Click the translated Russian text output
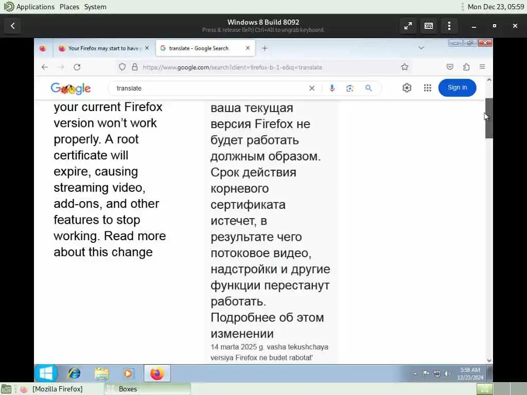The width and height of the screenshot is (527, 395). pyautogui.click(x=270, y=221)
